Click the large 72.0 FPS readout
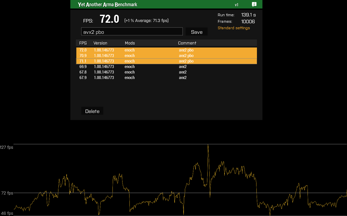The image size is (347, 216). [x=109, y=19]
